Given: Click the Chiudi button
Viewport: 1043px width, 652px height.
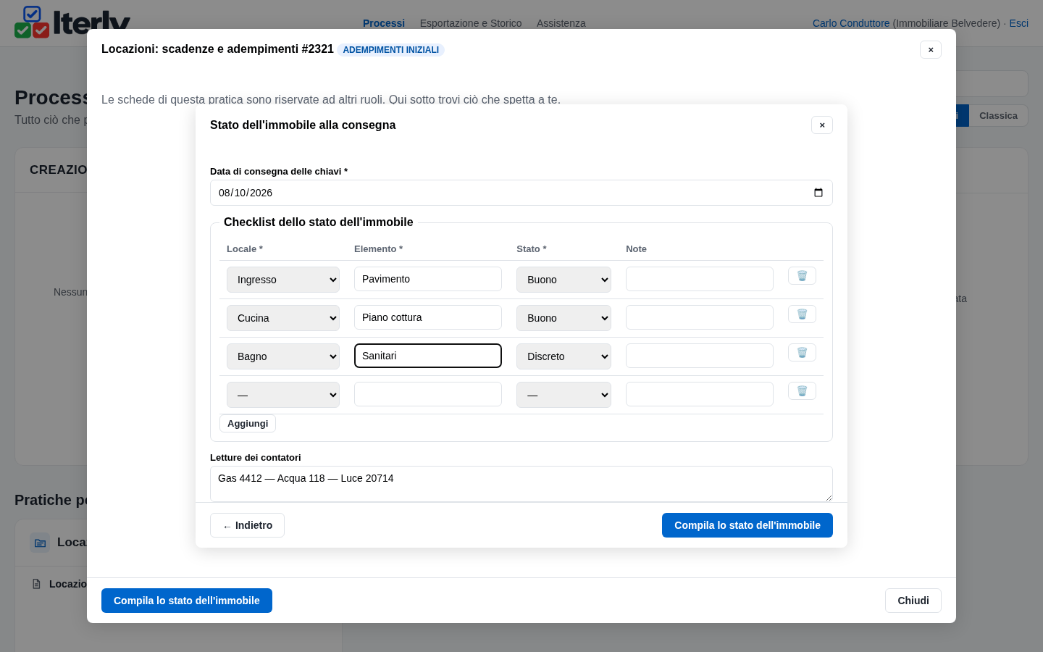Looking at the screenshot, I should coord(913,601).
